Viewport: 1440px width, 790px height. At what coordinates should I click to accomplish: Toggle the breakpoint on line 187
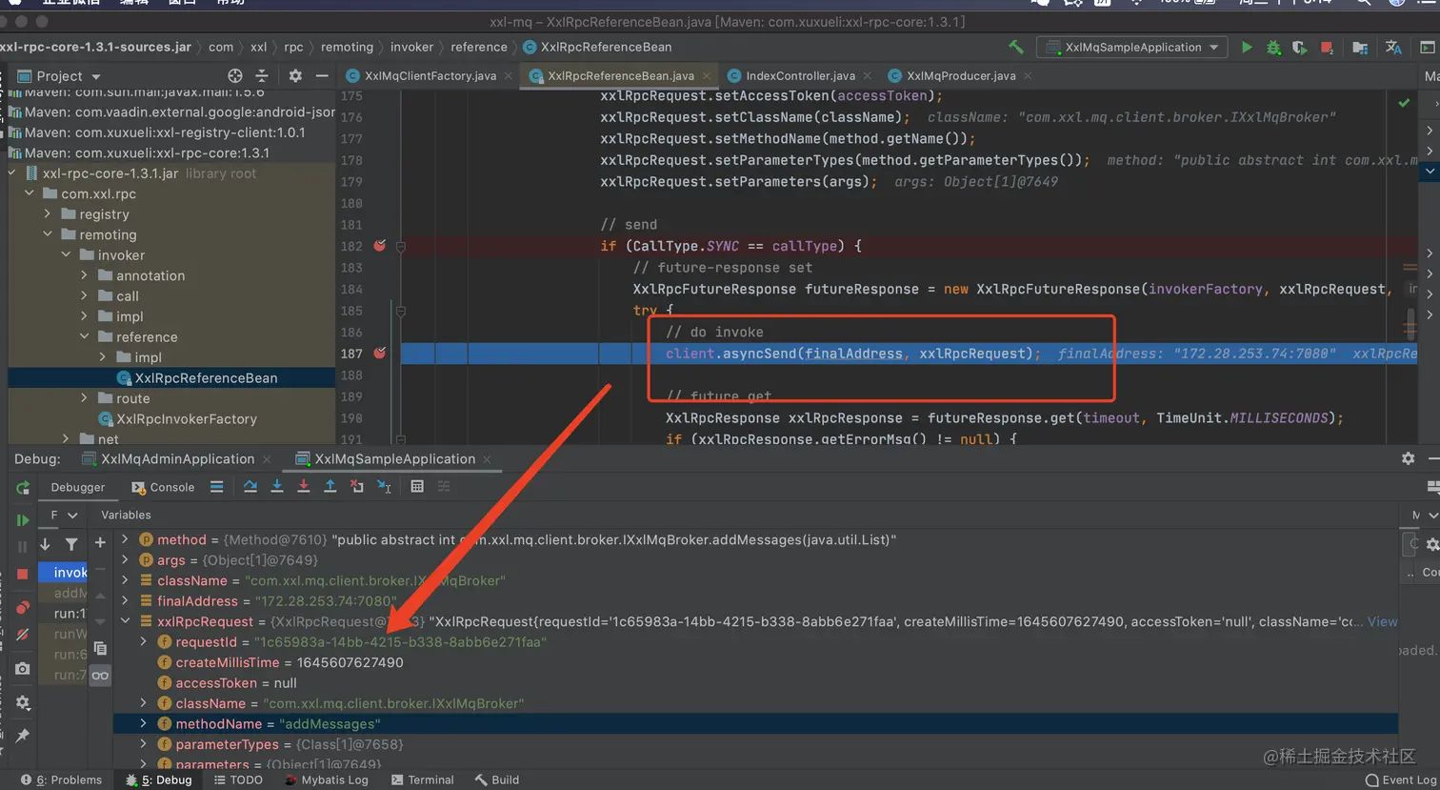[x=380, y=353]
